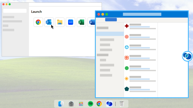Launch Google Chrome from the Launch panel
The image size is (193, 108).
click(x=38, y=22)
